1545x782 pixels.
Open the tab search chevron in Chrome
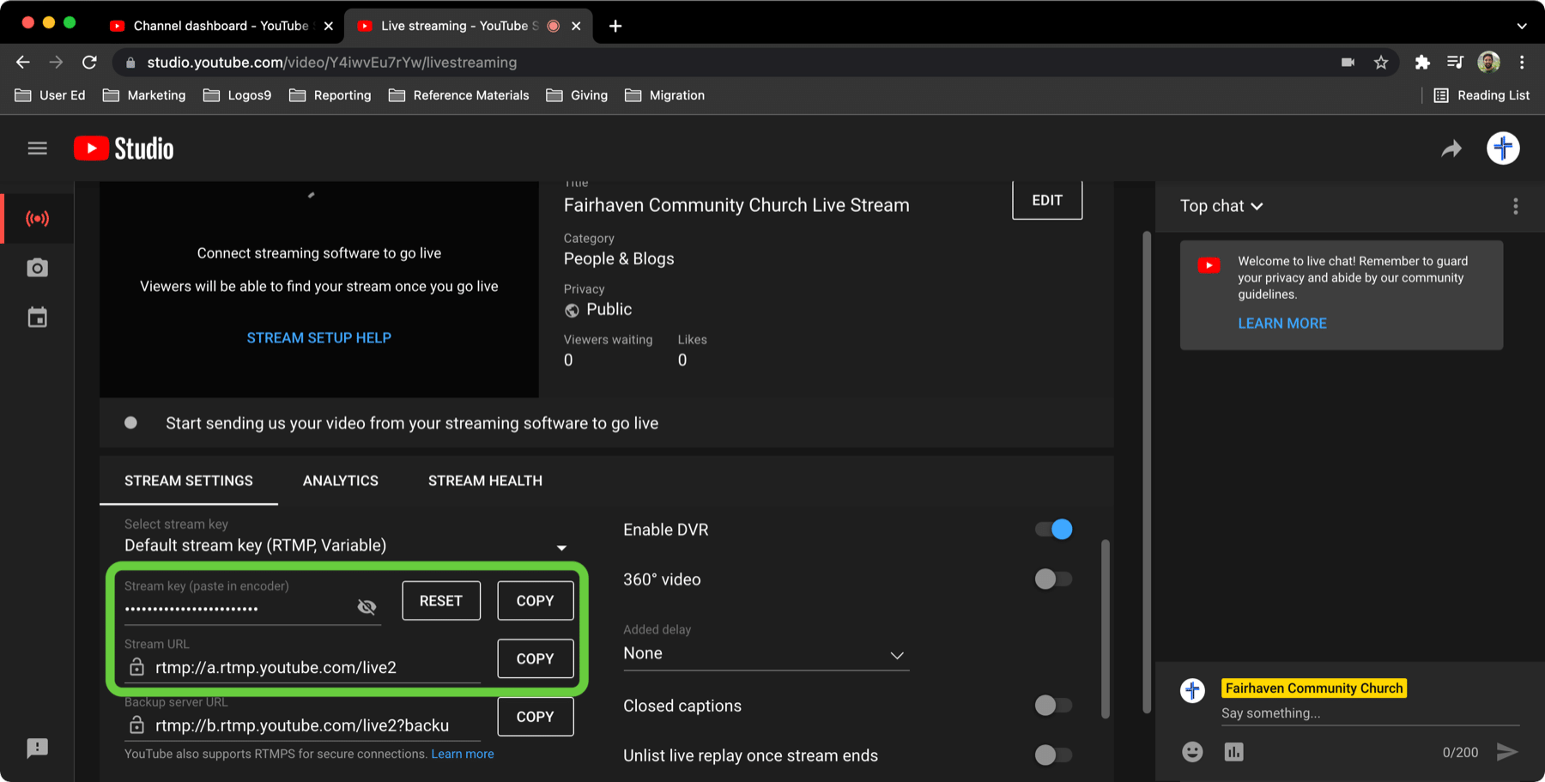tap(1521, 26)
